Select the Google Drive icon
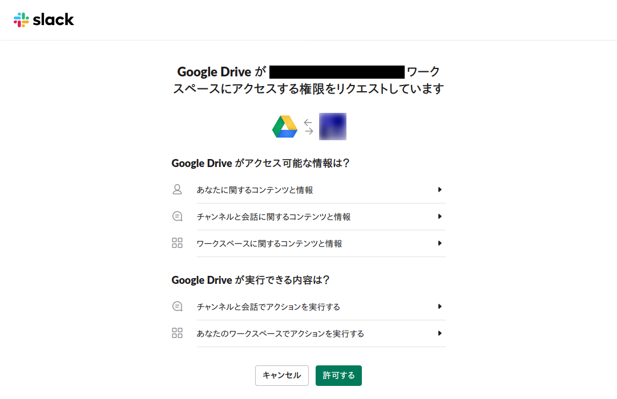 point(284,126)
